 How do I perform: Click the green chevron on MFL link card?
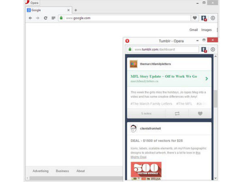point(207,78)
